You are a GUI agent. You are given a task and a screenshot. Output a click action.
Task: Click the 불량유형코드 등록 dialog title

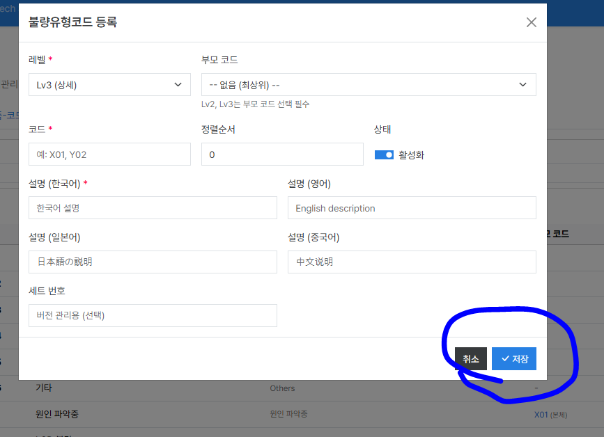[72, 22]
